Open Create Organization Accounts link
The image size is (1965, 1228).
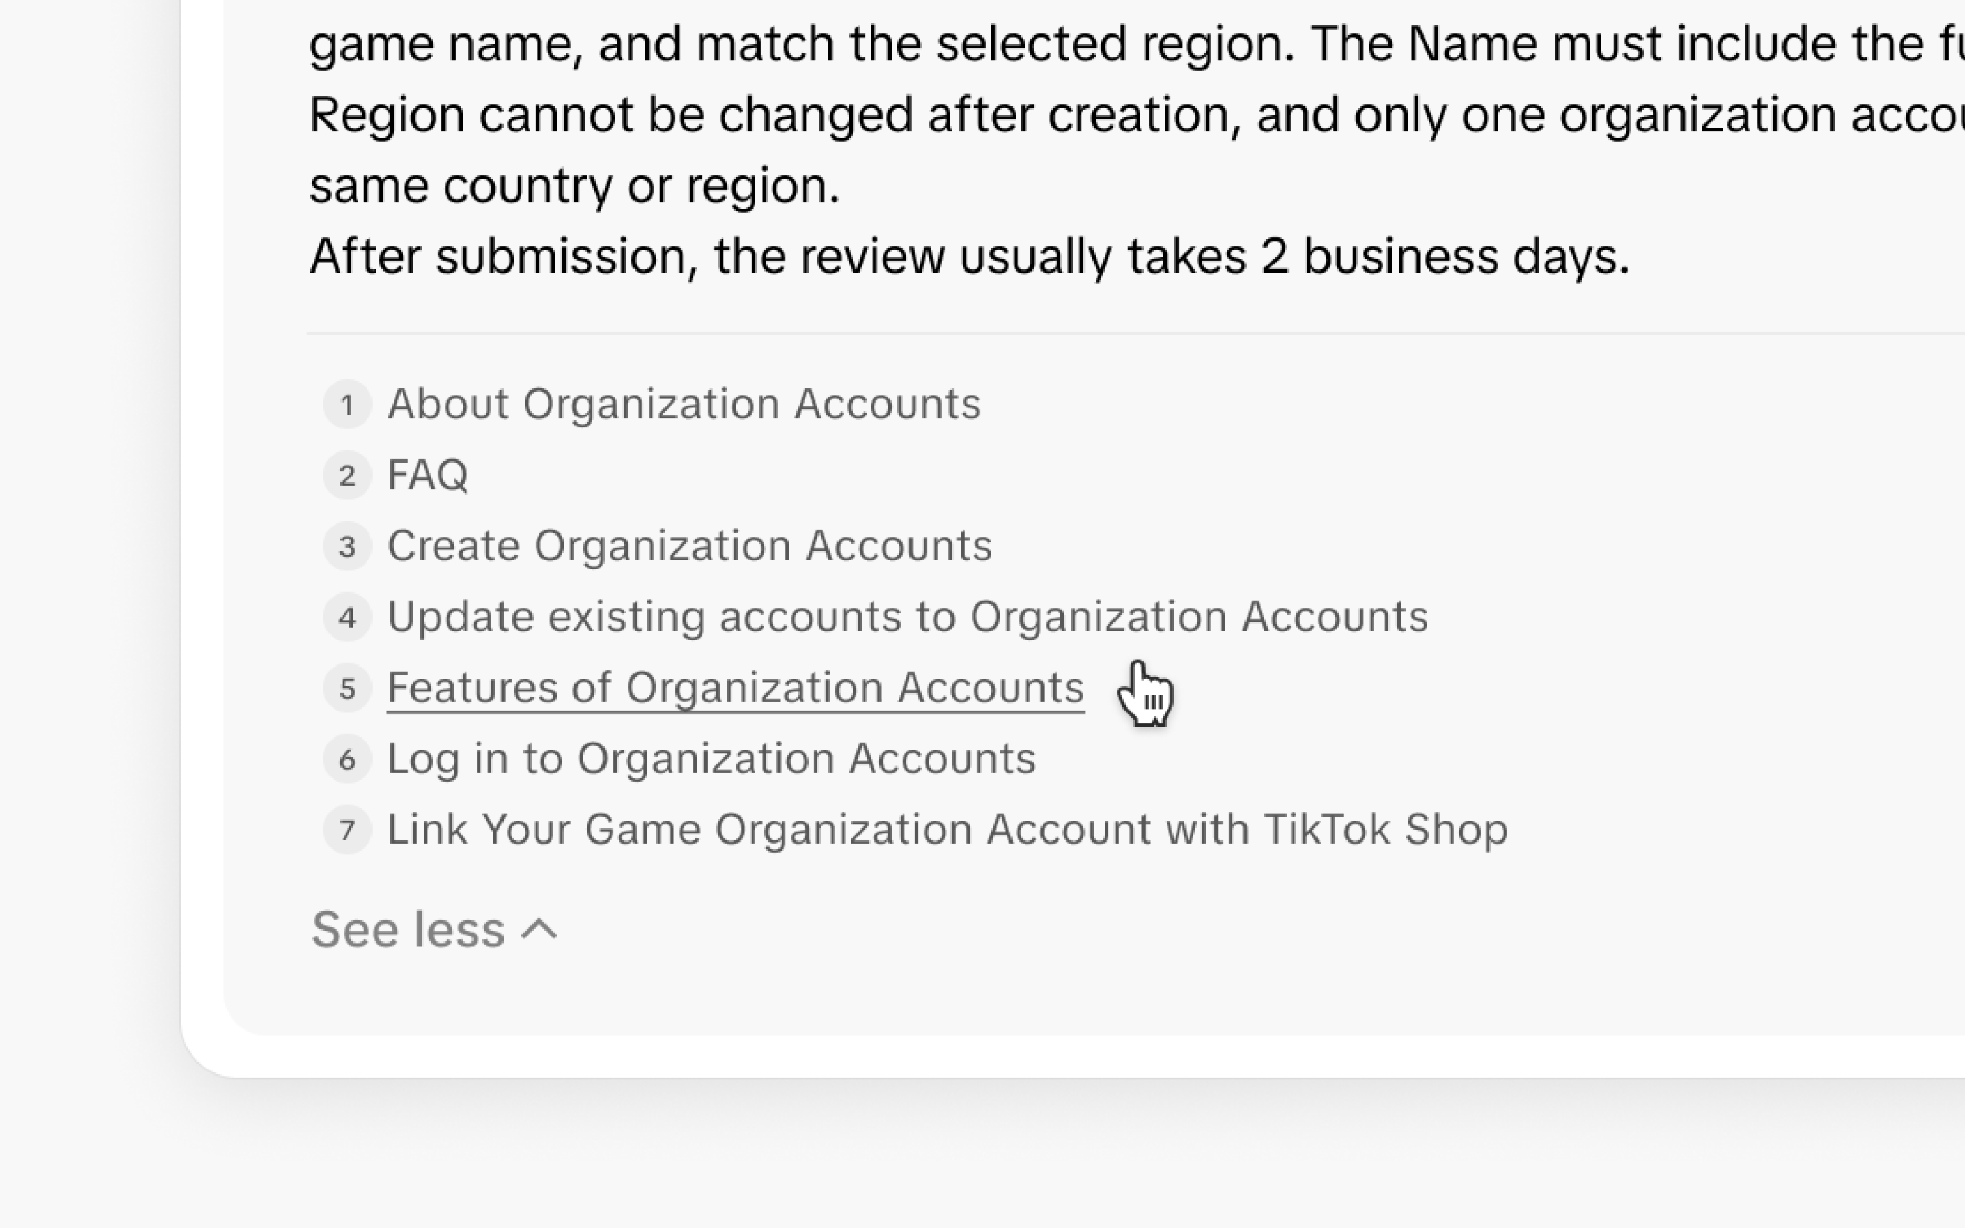point(689,546)
